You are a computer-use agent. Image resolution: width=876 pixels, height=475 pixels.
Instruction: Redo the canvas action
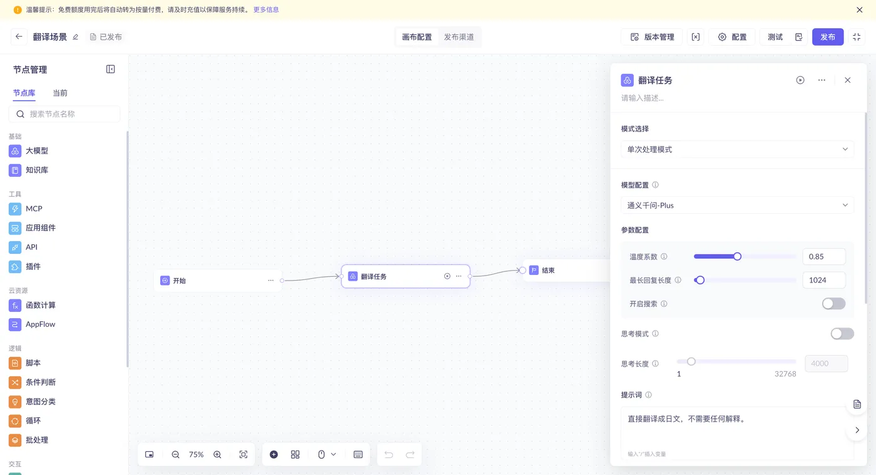click(x=410, y=454)
